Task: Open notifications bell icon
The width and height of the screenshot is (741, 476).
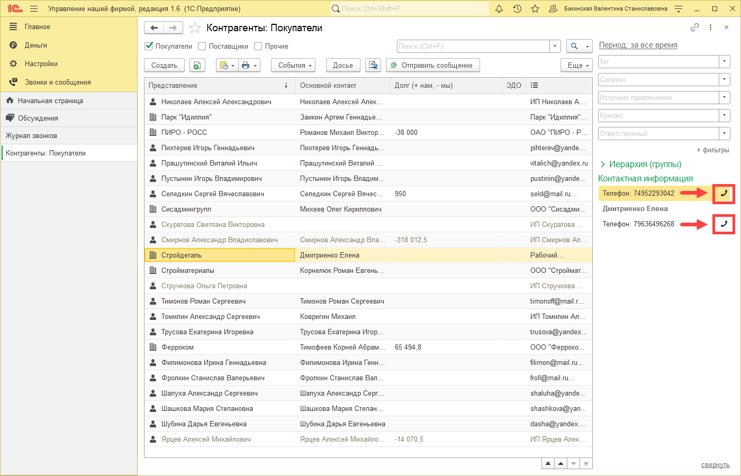Action: pyautogui.click(x=499, y=9)
